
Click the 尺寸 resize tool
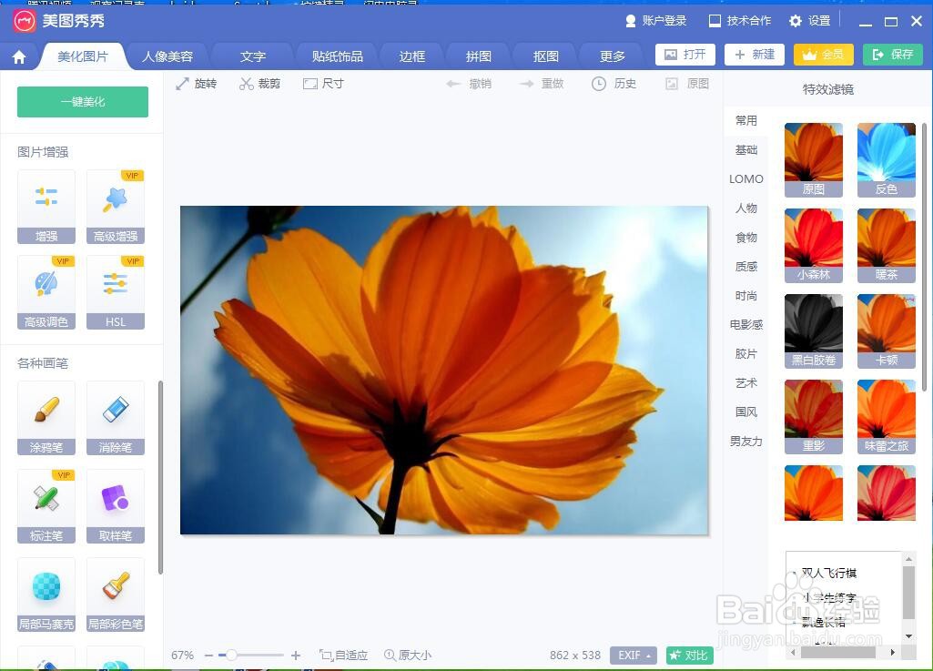coord(323,84)
